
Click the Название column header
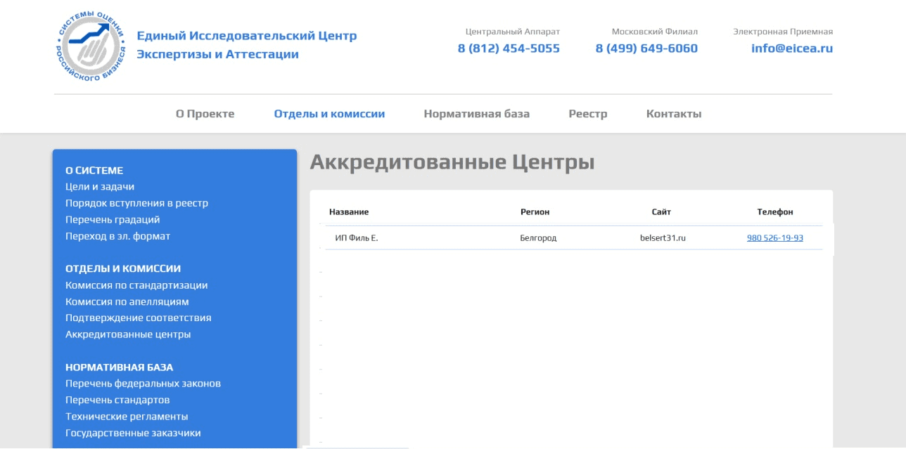pos(349,212)
